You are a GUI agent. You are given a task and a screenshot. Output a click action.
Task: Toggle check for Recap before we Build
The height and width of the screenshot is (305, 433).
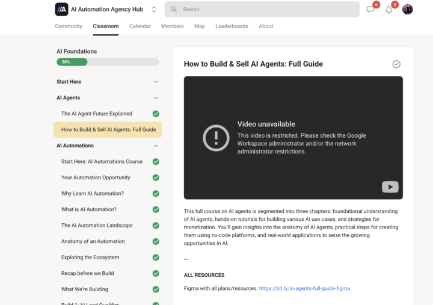[x=156, y=273]
